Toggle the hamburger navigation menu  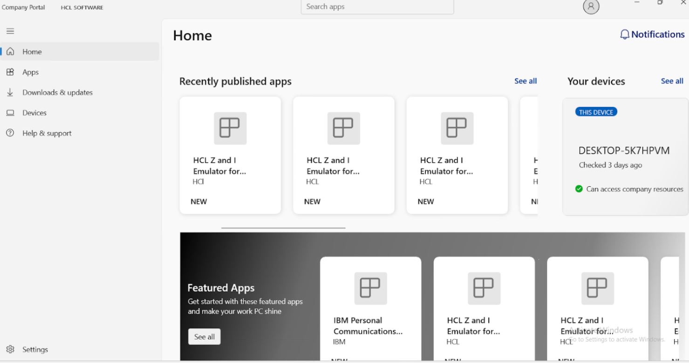[x=10, y=31]
